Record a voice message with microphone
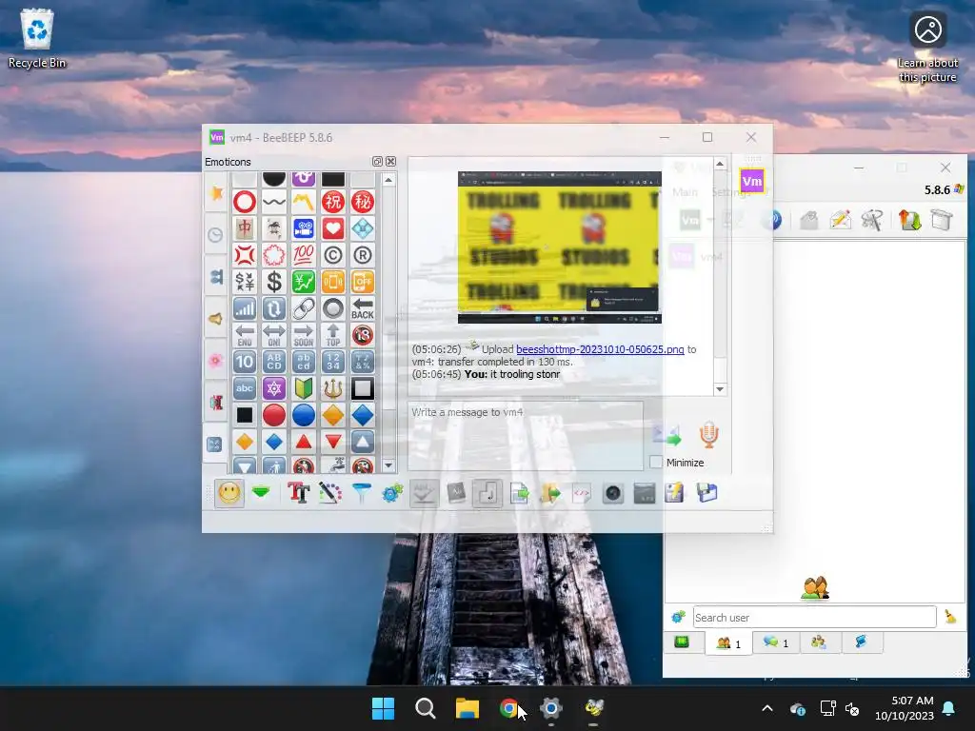This screenshot has height=731, width=975. (x=708, y=434)
